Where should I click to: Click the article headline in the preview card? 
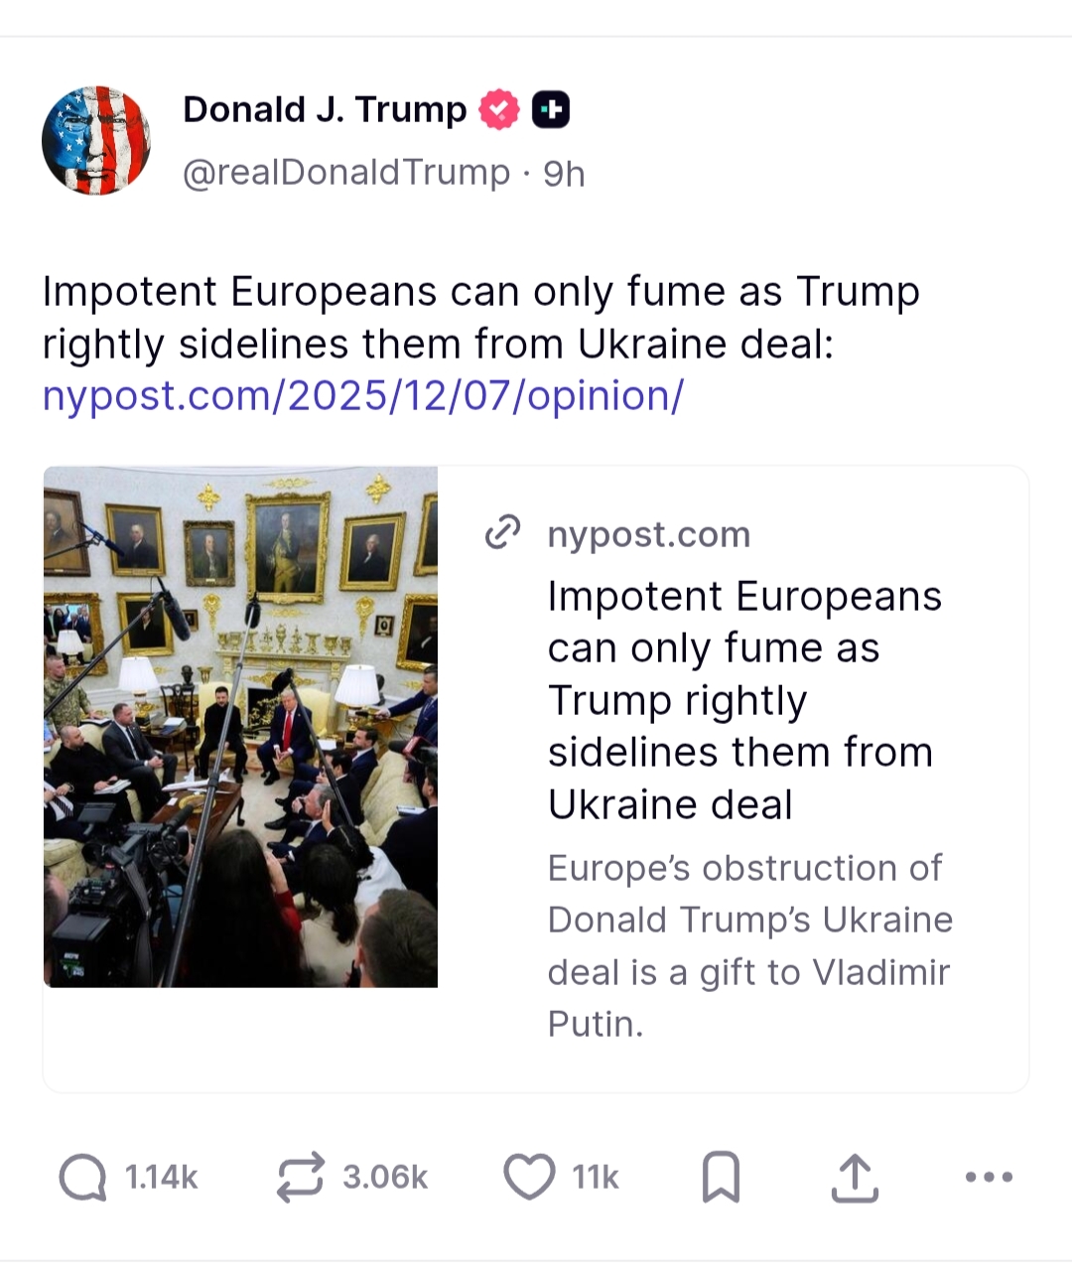coord(744,700)
